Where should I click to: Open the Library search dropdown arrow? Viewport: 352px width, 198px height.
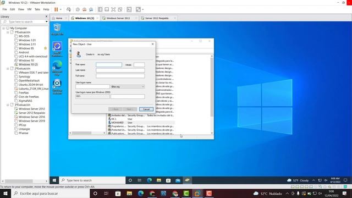tap(46, 22)
